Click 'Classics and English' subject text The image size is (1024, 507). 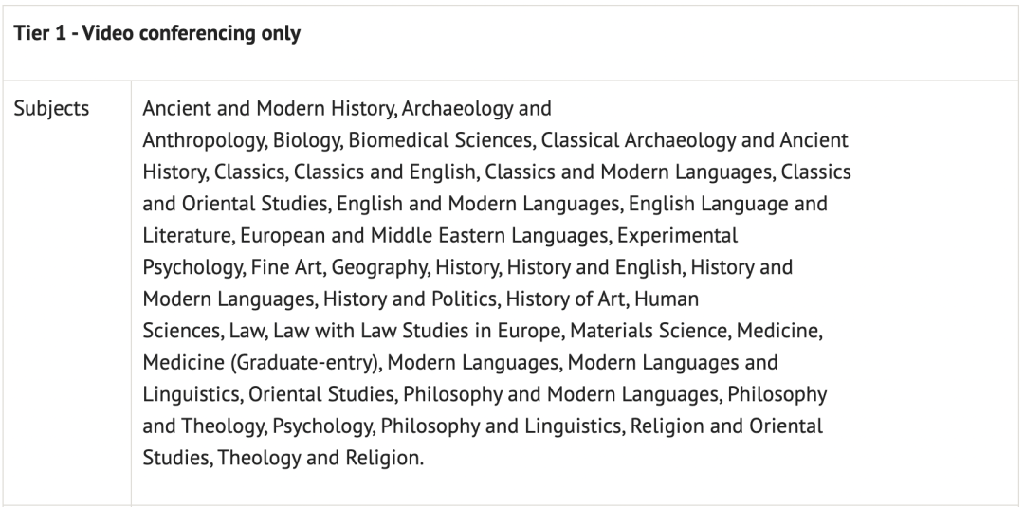(x=384, y=172)
